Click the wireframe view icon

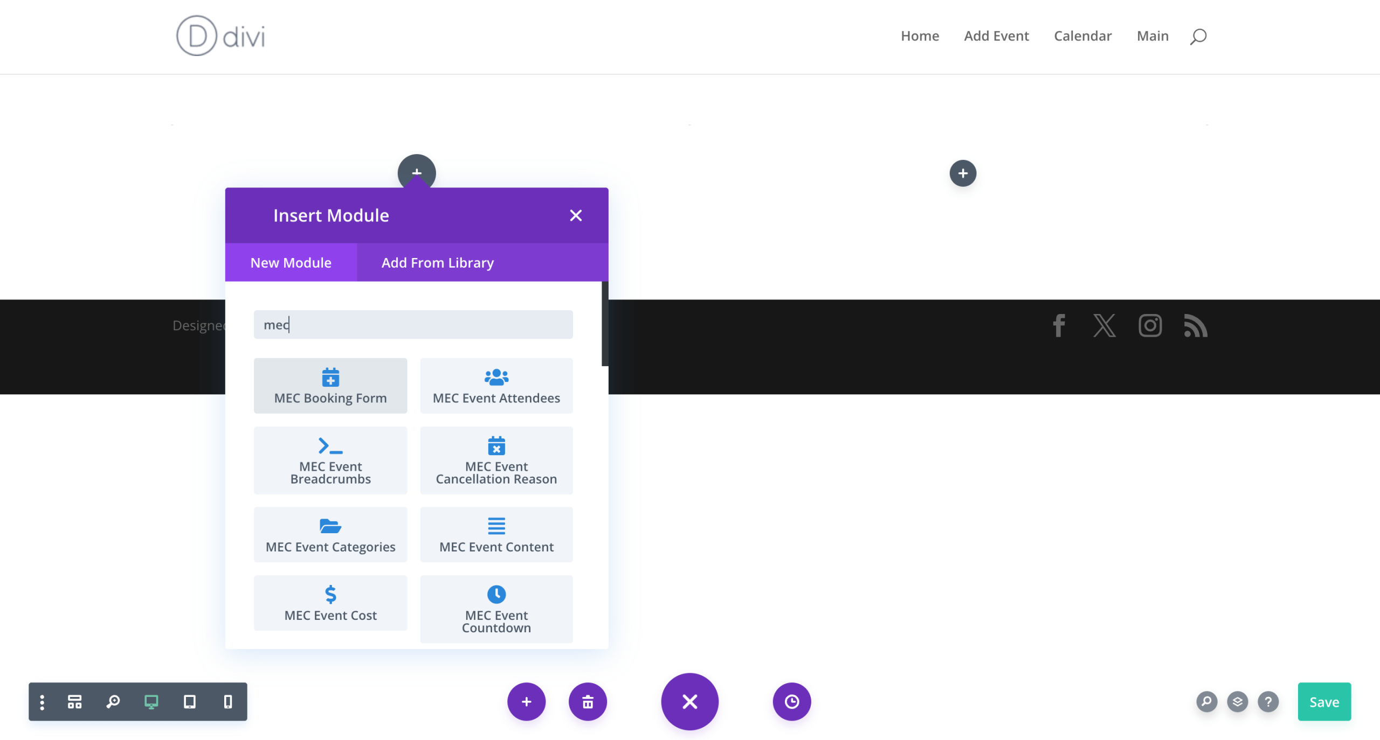point(74,701)
